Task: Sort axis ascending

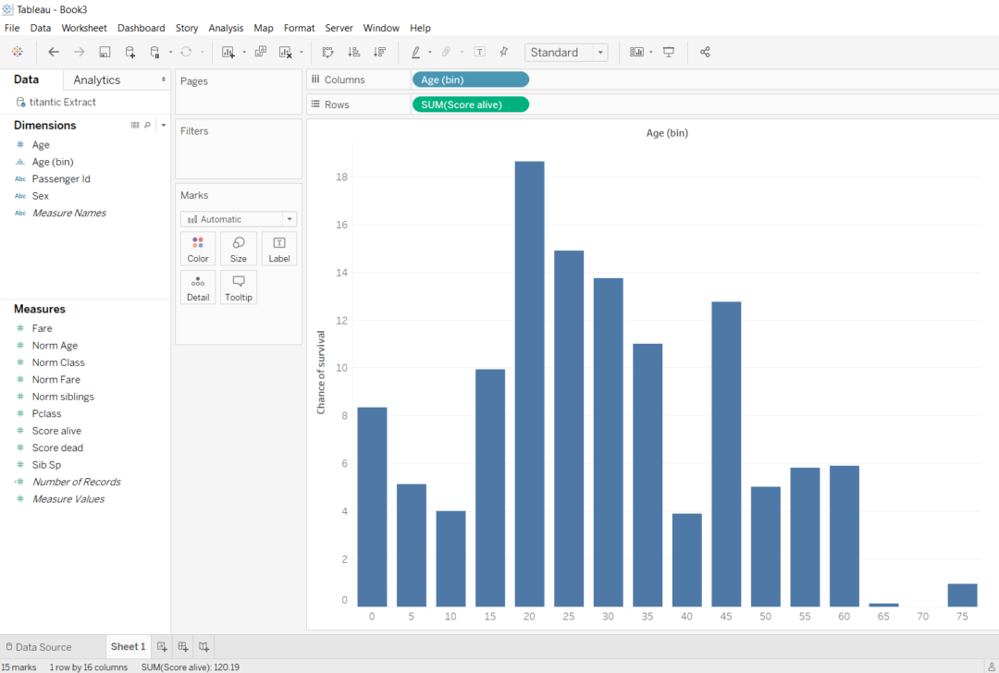Action: pos(354,52)
